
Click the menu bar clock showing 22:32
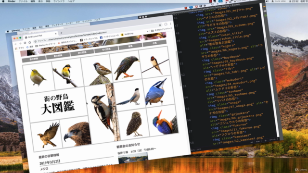coord(294,1)
